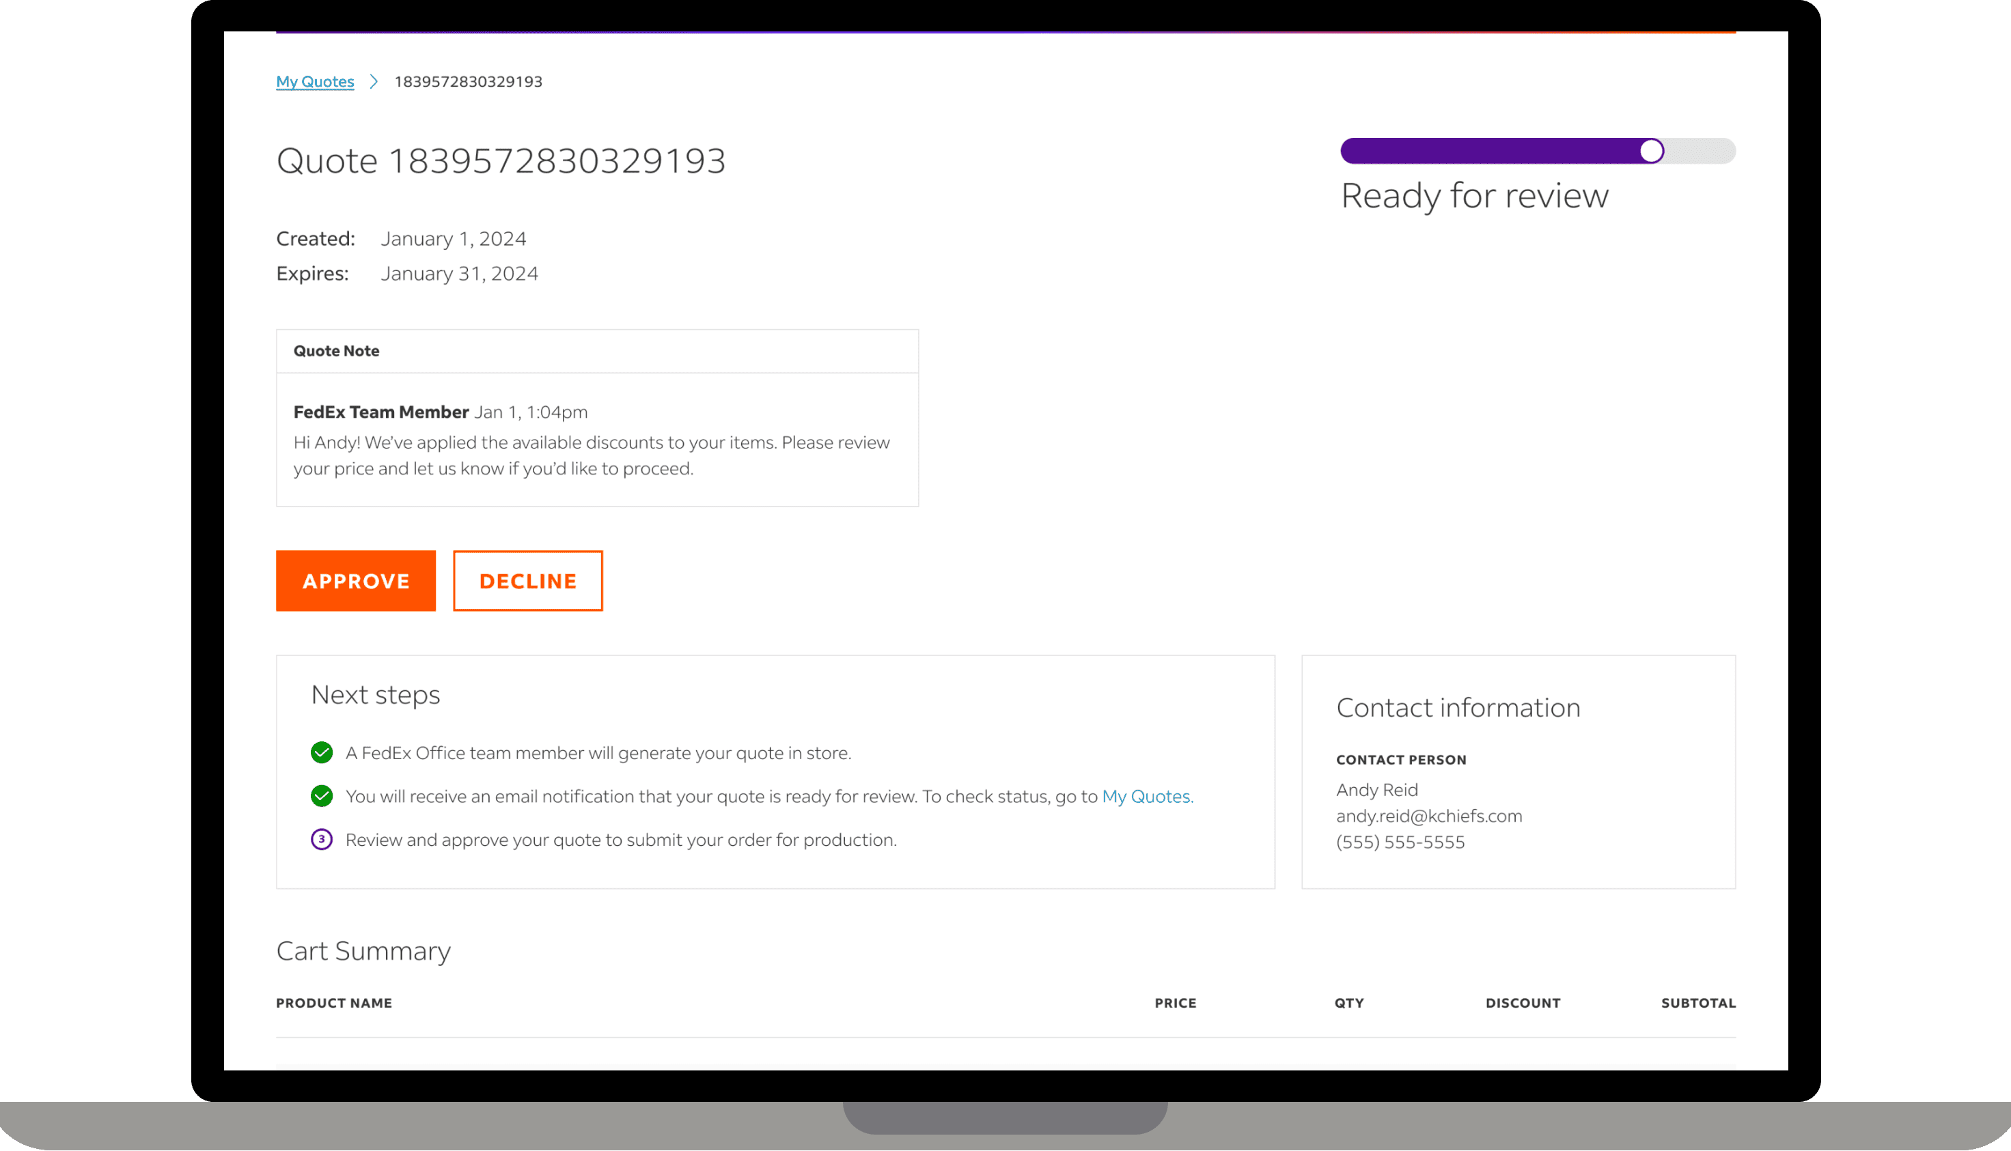
Task: Click the SUBTOTAL column header
Action: click(1698, 1003)
